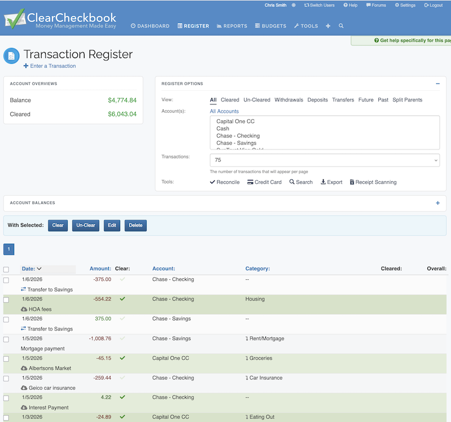Select checkbox for 1/3/2026 Eating Out transaction
Image resolution: width=451 pixels, height=422 pixels.
pyautogui.click(x=6, y=417)
